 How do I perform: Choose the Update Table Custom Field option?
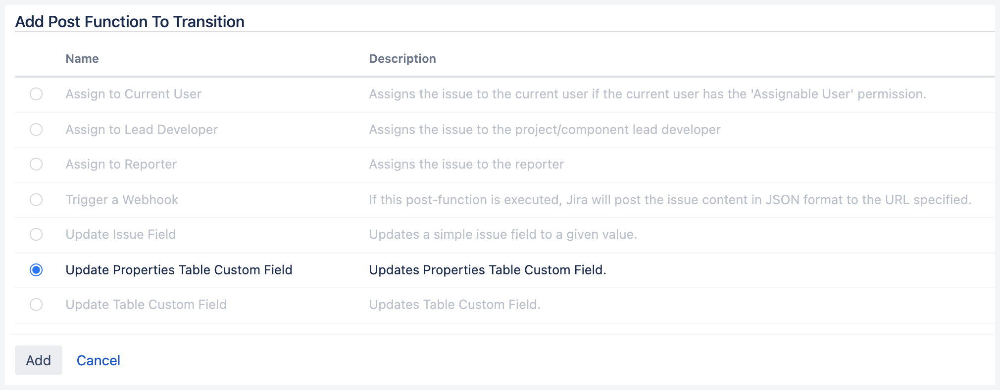click(x=36, y=305)
